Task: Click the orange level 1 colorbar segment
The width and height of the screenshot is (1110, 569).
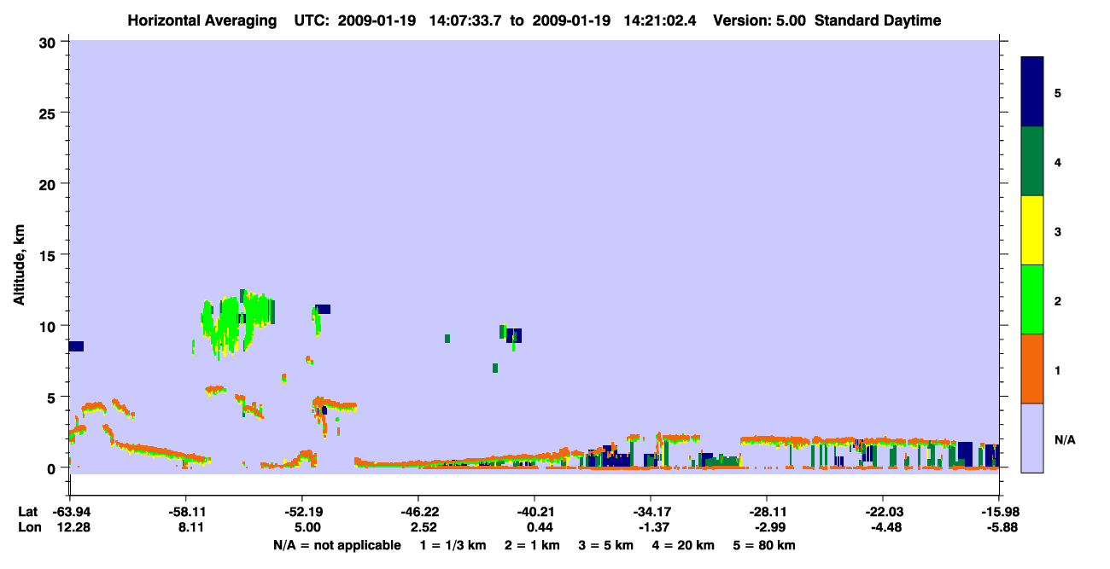Action: pyautogui.click(x=1032, y=369)
